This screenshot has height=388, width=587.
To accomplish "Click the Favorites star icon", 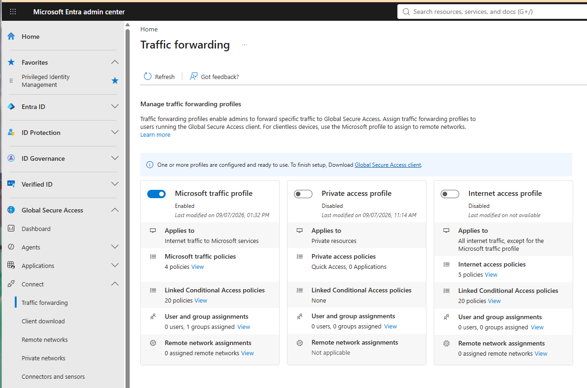I will [11, 62].
